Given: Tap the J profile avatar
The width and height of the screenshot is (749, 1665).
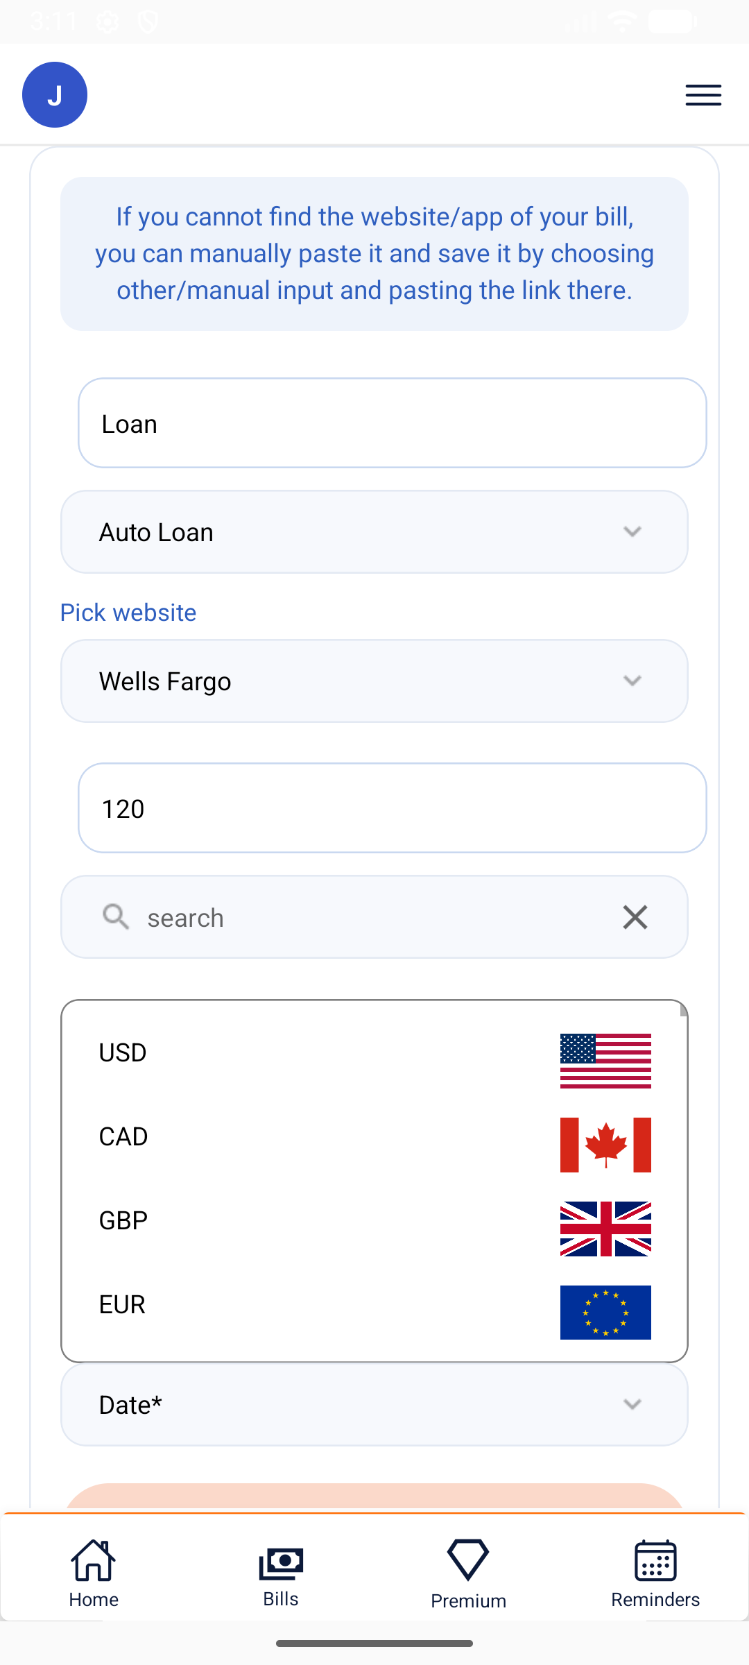Looking at the screenshot, I should 55,95.
